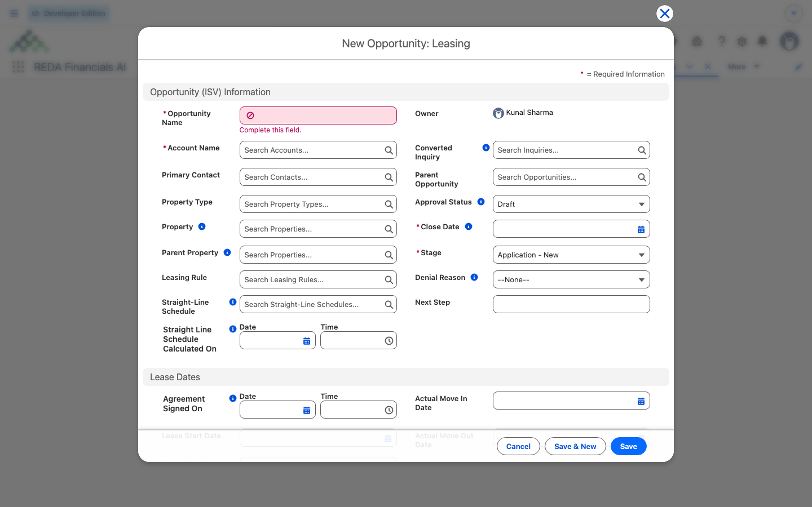Screen dimensions: 812x507
Task: Click Kunal Sharma owner name
Action: click(x=529, y=113)
